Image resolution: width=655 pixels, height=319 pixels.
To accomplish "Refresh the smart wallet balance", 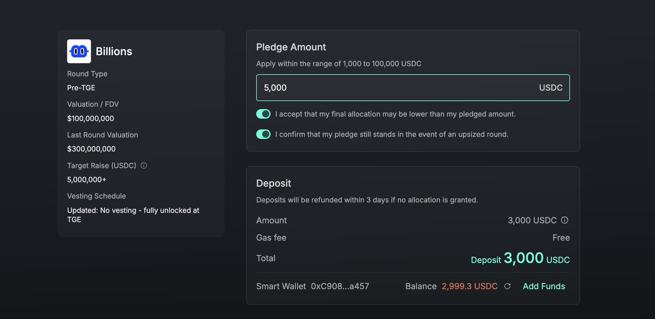I will [x=507, y=286].
